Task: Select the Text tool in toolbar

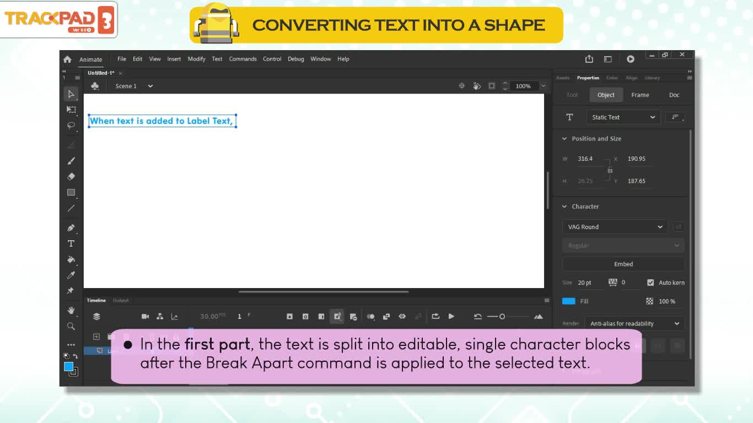Action: point(71,243)
